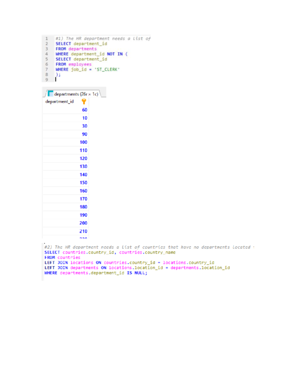300x388 pixels.
Task: Click the closing ");" on line 8
Action: click(58, 74)
